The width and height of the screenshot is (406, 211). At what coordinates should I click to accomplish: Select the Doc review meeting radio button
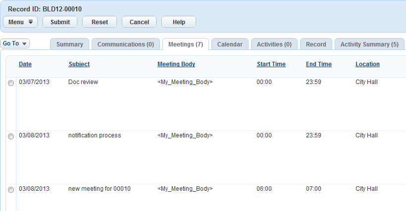point(11,83)
